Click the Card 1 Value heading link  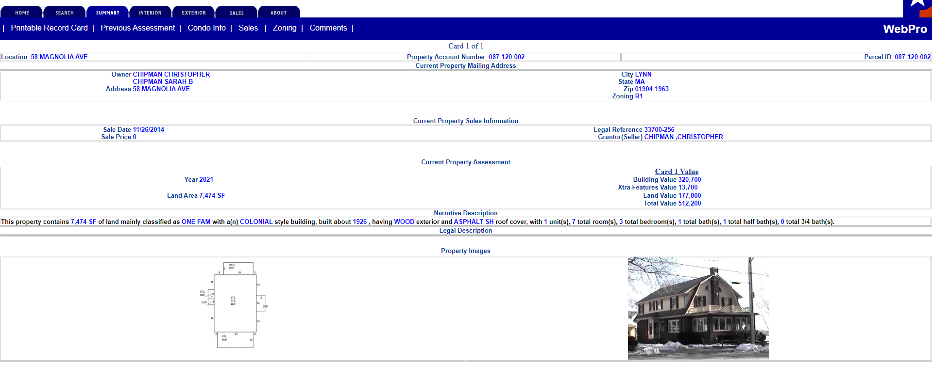pyautogui.click(x=677, y=172)
